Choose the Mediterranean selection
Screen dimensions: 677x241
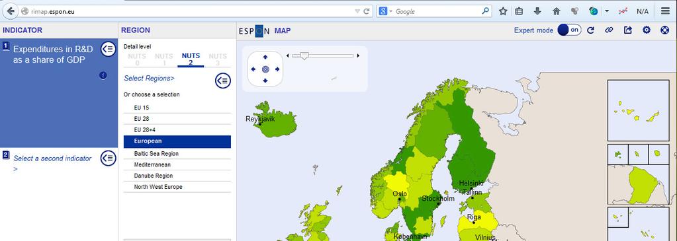(177, 164)
